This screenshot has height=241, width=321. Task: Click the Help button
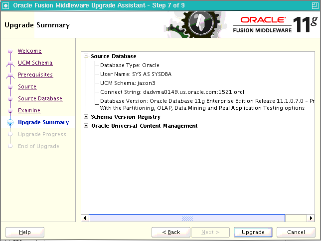[x=25, y=232]
